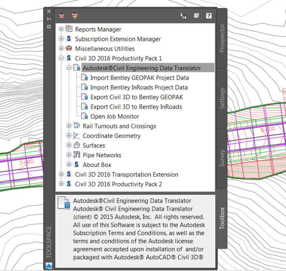
Task: Click the Miscellaneous Utilities toolbox icon
Action: click(69, 48)
